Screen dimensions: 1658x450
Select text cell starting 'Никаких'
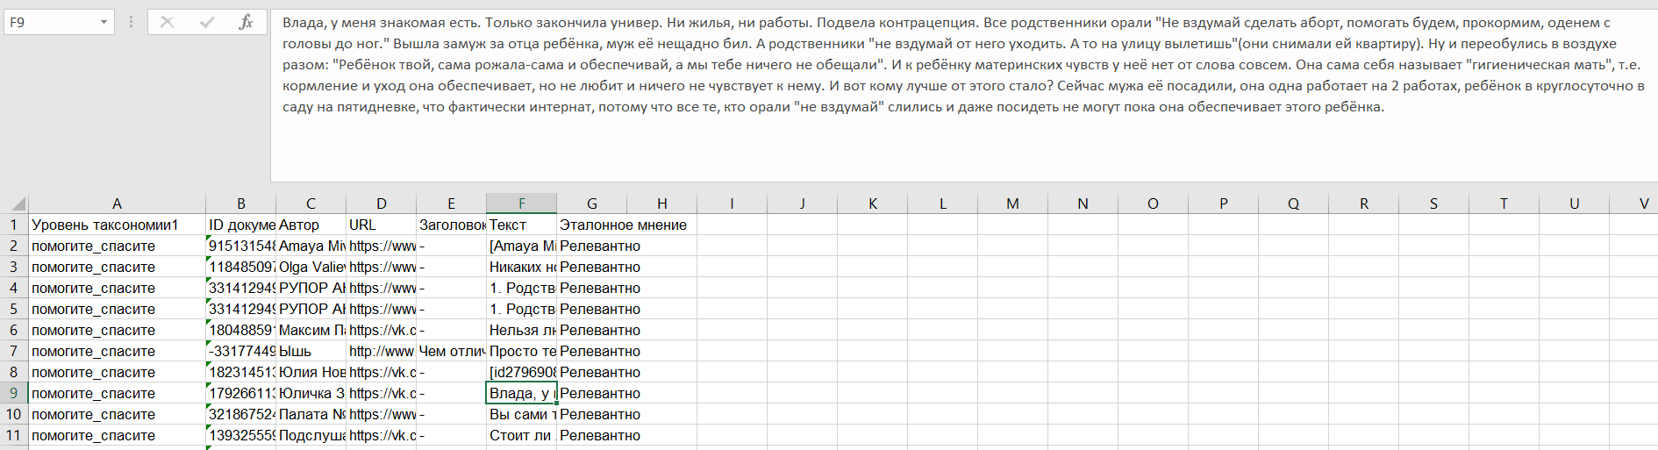click(522, 267)
